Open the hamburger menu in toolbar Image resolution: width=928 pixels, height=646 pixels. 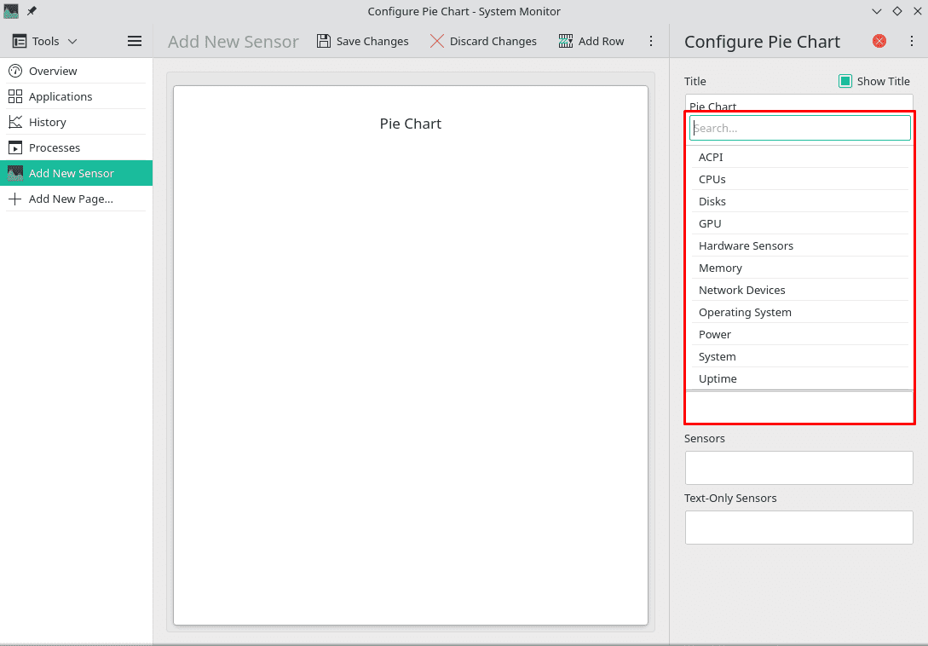[x=134, y=40]
